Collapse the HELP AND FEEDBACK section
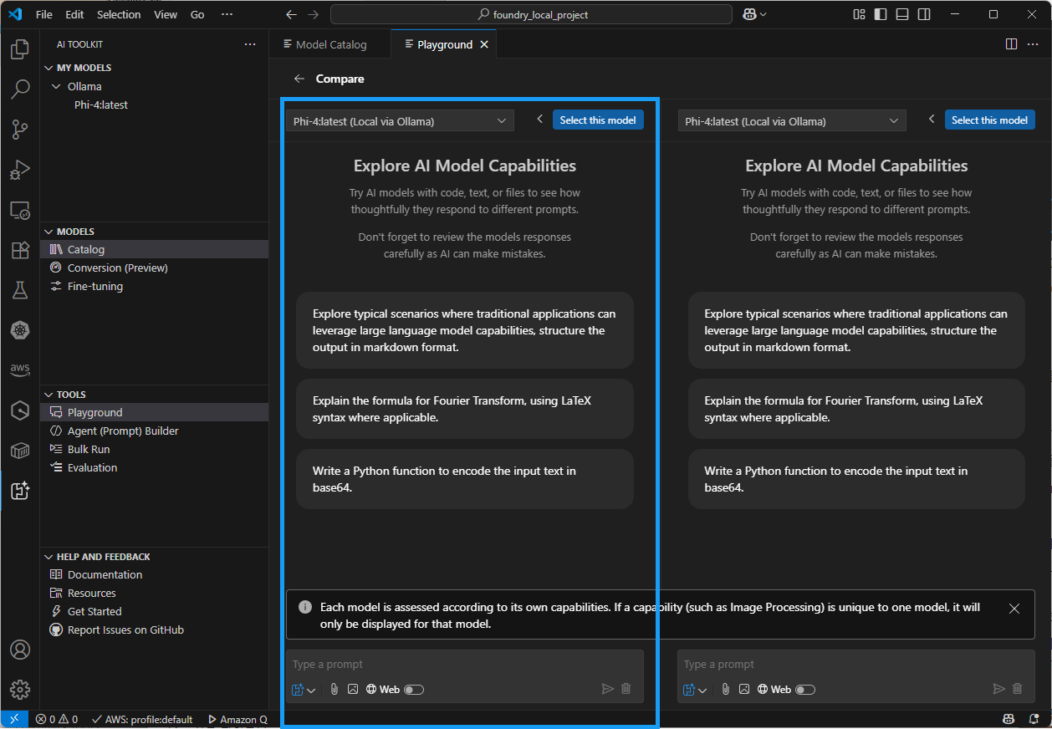The image size is (1052, 729). pos(49,557)
